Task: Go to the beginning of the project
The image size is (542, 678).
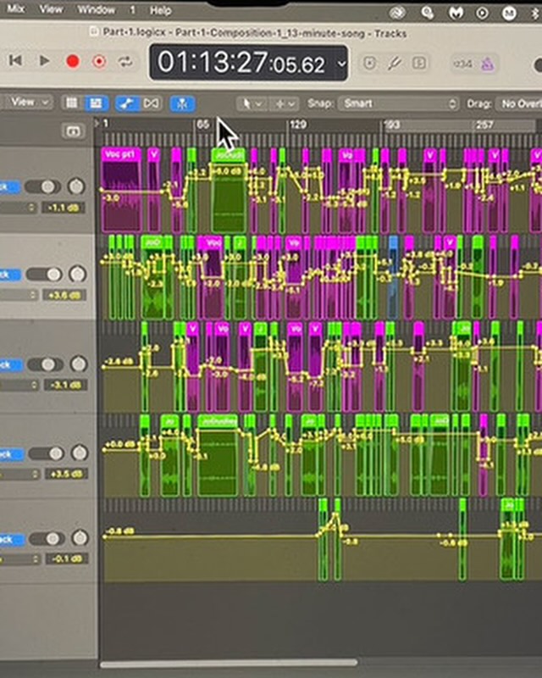Action: [15, 60]
